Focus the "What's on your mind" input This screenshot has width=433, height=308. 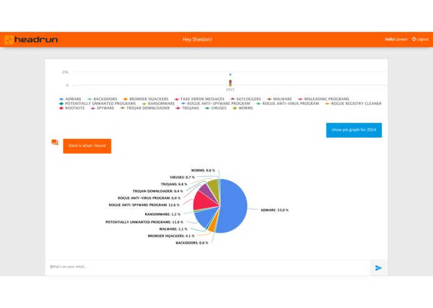[207, 267]
